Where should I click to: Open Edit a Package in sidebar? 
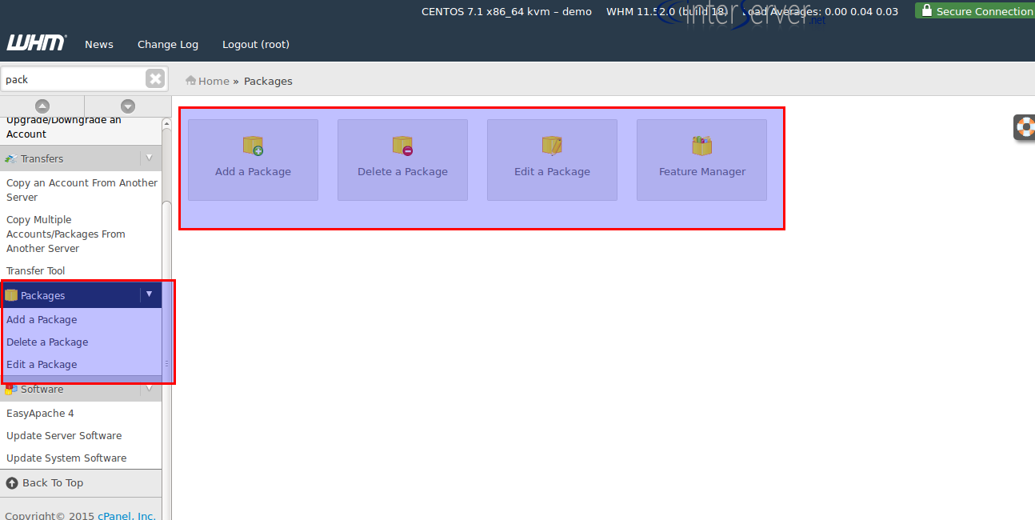coord(42,364)
